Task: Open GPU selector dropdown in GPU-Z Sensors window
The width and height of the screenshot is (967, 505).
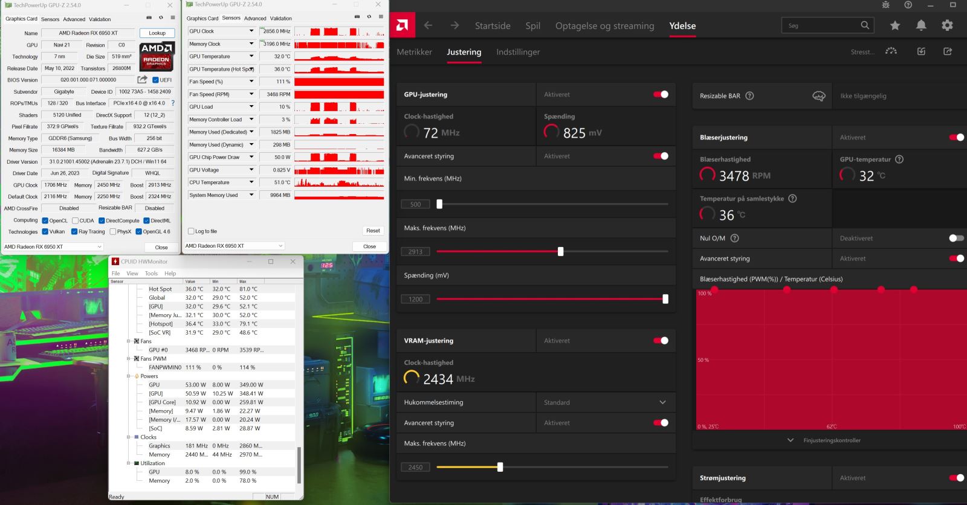Action: point(234,246)
